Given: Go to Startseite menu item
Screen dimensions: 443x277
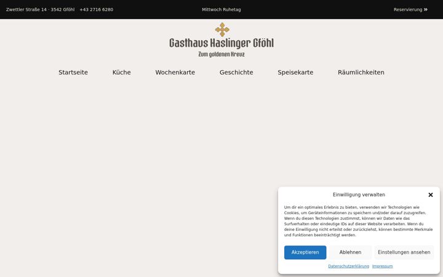Looking at the screenshot, I should (73, 73).
